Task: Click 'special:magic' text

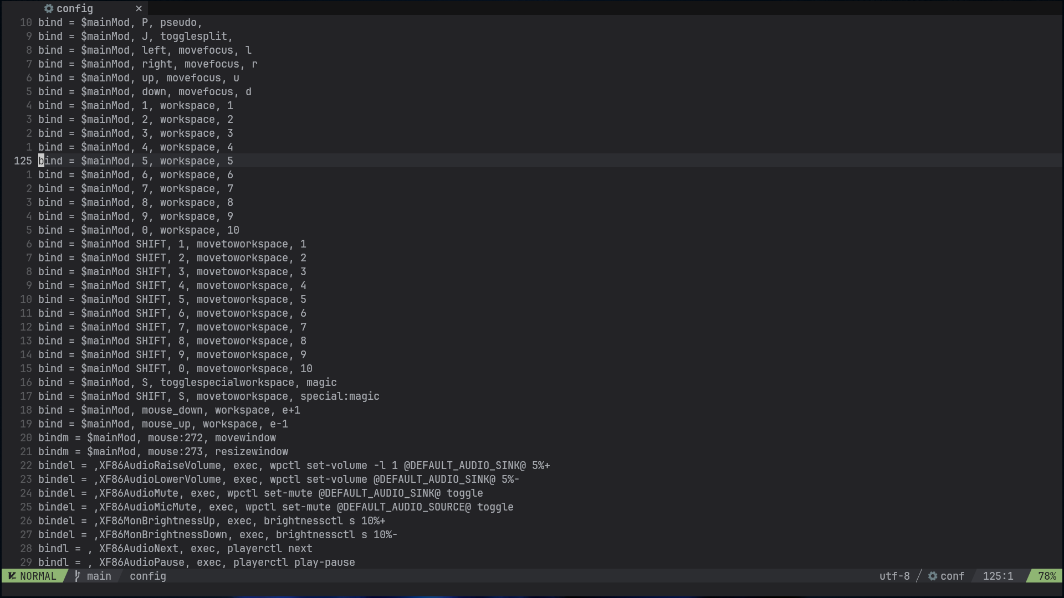Action: coord(340,396)
